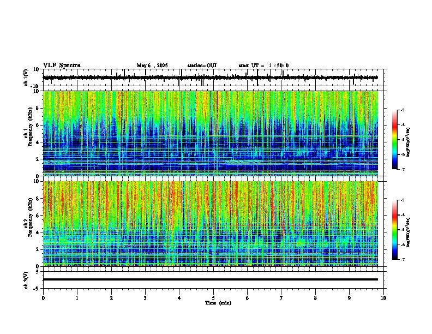The height and width of the screenshot is (334, 432).
Task: Click the ch.2 spectrogram color bar
Action: [395, 230]
